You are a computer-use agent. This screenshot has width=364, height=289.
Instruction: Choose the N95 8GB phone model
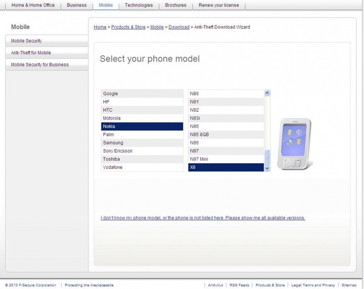226,135
